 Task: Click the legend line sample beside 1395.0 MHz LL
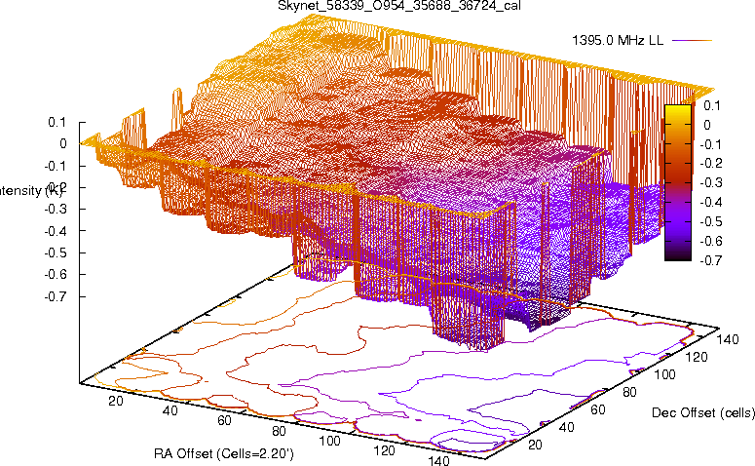pos(692,41)
